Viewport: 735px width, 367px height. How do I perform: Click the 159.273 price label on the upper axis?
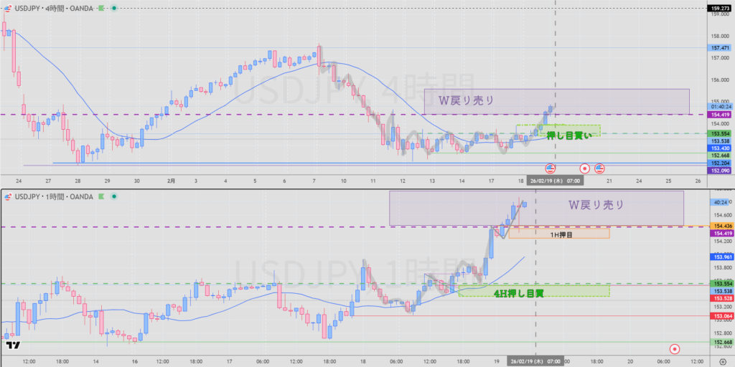(x=720, y=8)
